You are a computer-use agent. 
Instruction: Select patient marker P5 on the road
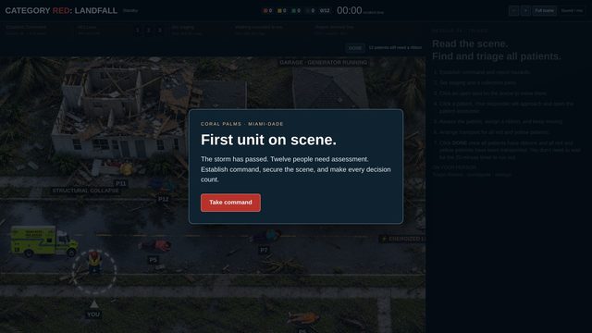click(153, 260)
